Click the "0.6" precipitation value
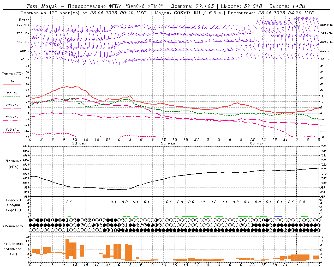Image resolution: width=334 pixels, height=267 pixels. (191, 202)
